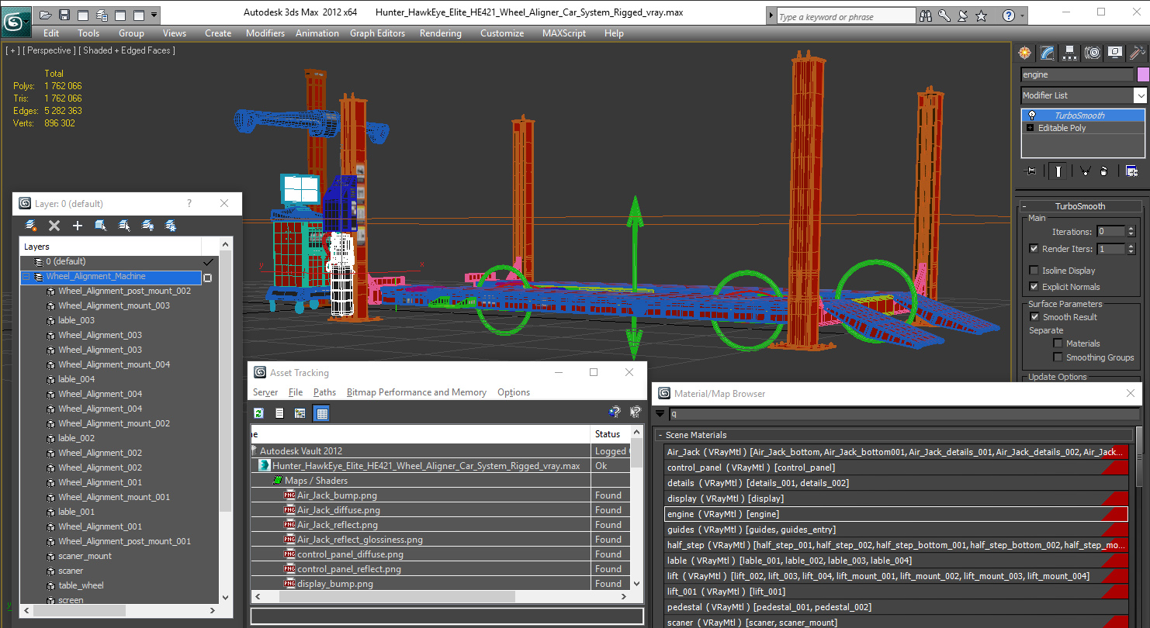1150x628 pixels.
Task: Open the Paths menu in Asset Tracking
Action: click(x=324, y=392)
